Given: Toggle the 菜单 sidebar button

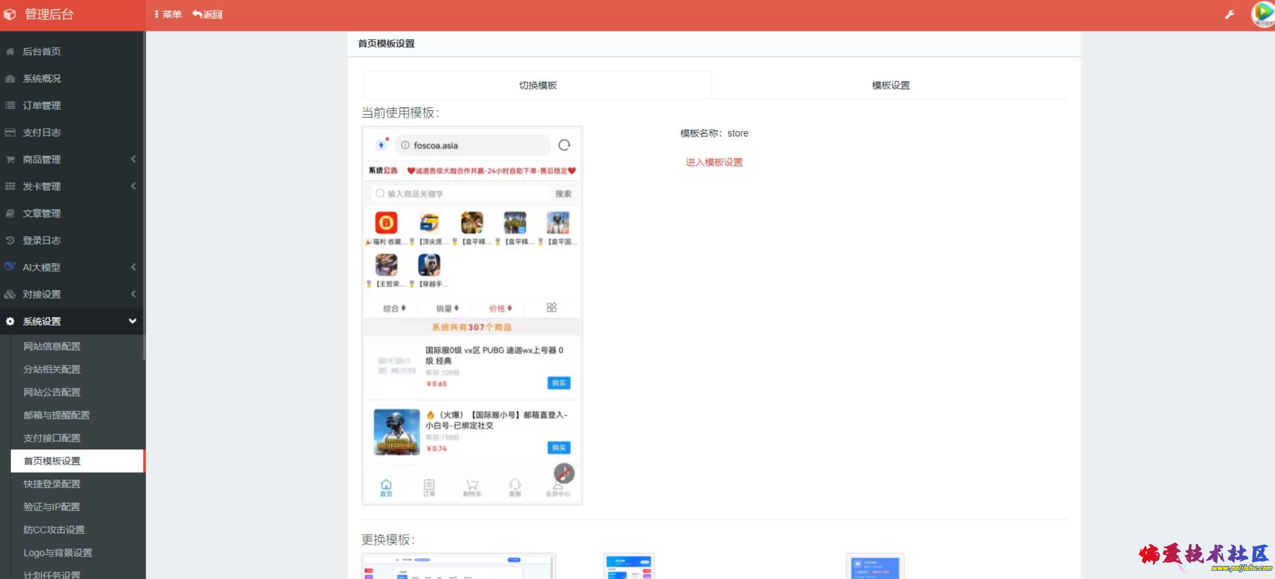Looking at the screenshot, I should [168, 15].
